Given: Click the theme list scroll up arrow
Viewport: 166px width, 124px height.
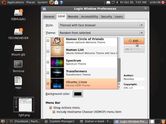Looking at the screenshot, I should [119, 84].
